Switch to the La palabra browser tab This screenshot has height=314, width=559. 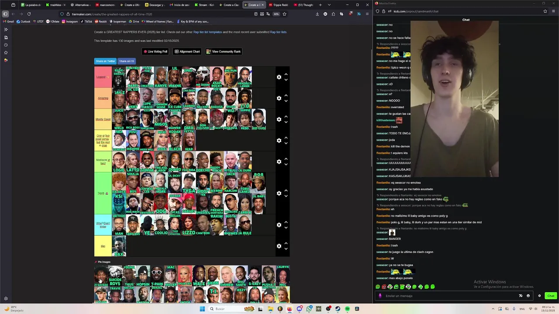coord(31,5)
